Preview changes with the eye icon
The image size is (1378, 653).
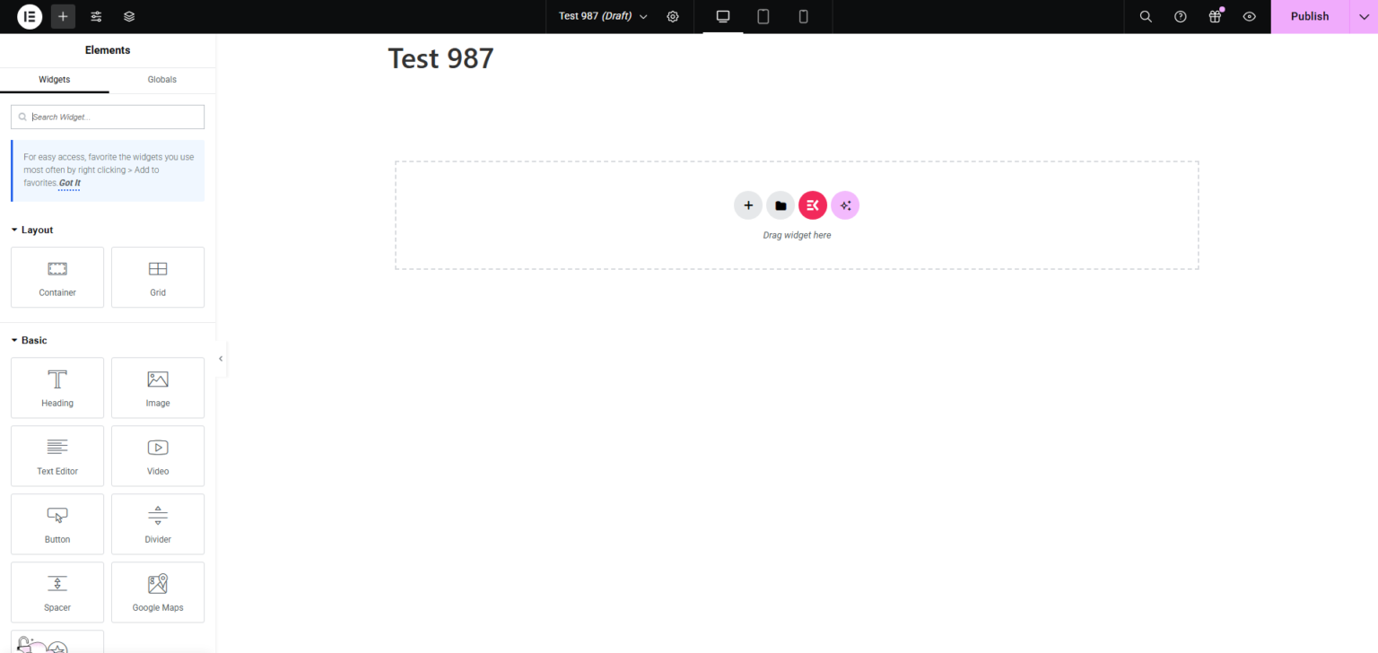[x=1249, y=16]
